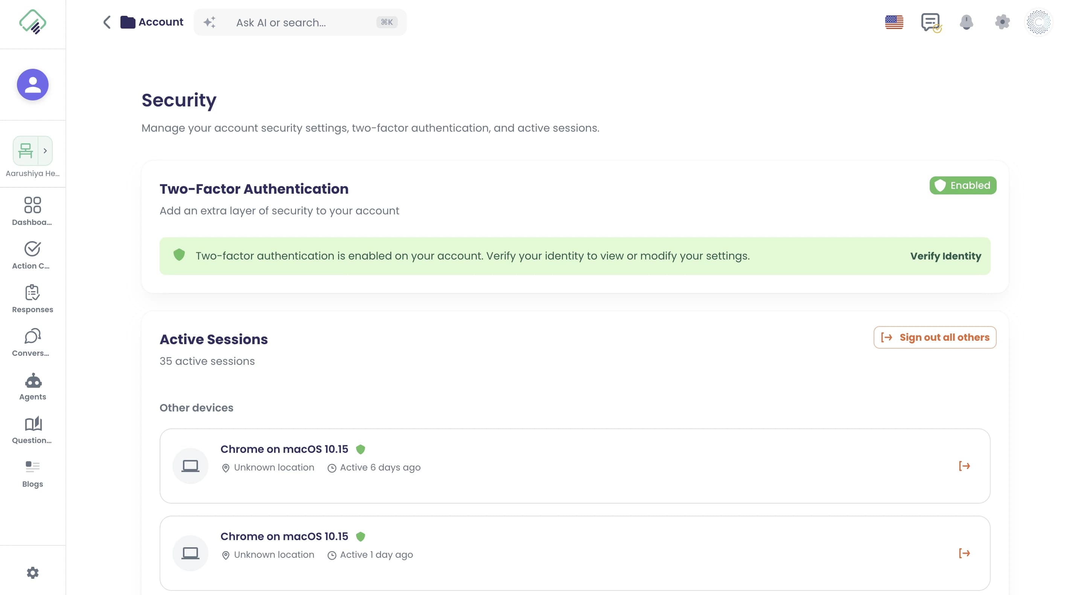Click the ⌘K shortcut badge
The height and width of the screenshot is (595, 1084).
pyautogui.click(x=386, y=22)
